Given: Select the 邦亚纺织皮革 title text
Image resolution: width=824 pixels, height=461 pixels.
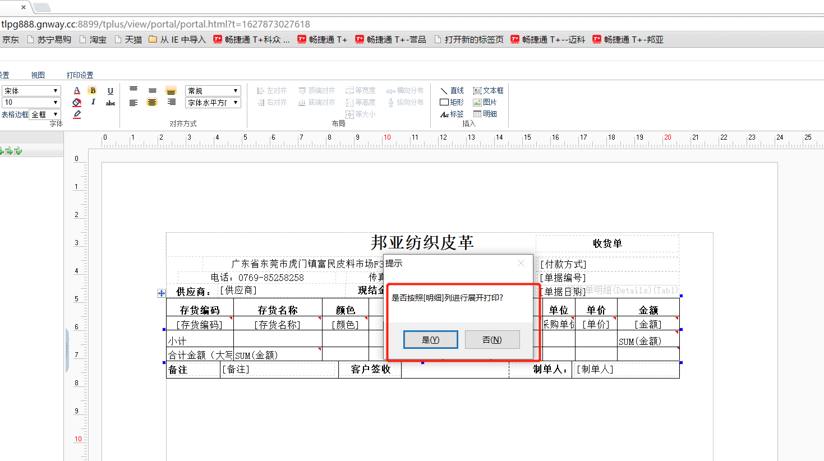Looking at the screenshot, I should pyautogui.click(x=422, y=242).
